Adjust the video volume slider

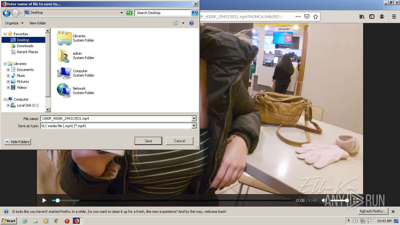[339, 200]
